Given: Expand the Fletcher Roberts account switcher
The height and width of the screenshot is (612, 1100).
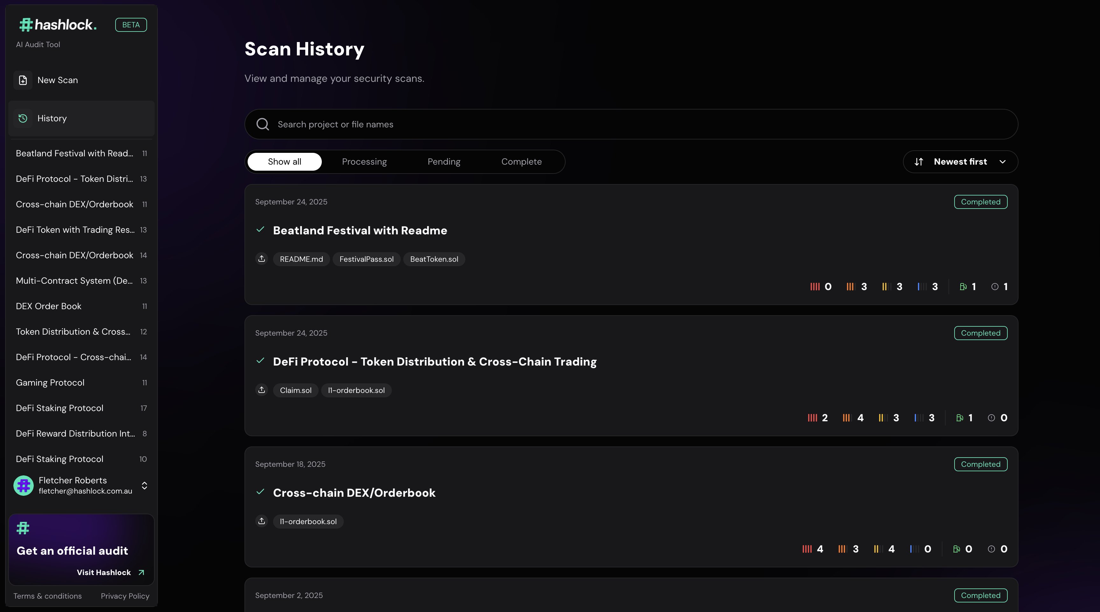Looking at the screenshot, I should click(144, 486).
